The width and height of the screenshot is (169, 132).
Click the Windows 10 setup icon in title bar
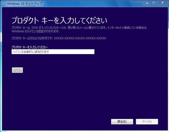tap(5, 3)
